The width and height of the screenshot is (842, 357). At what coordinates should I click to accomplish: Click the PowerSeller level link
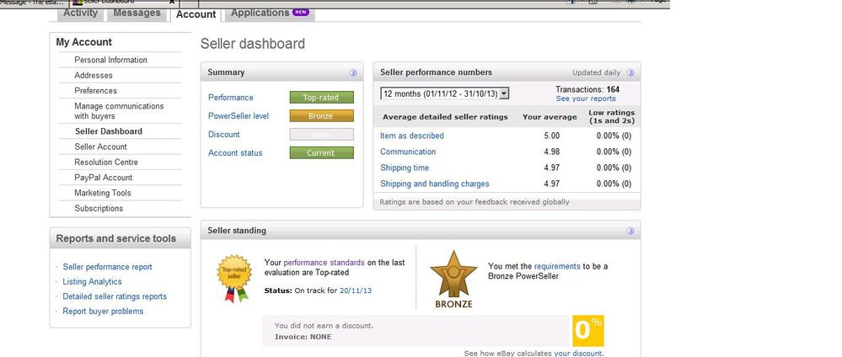pos(239,116)
